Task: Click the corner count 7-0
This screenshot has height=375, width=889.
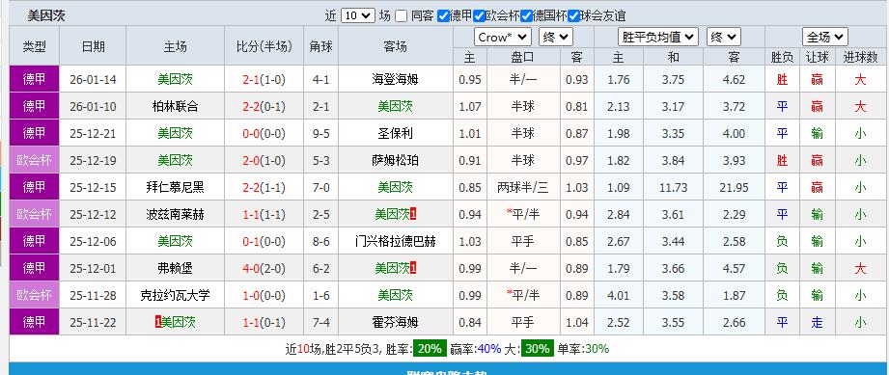Action: coord(320,187)
